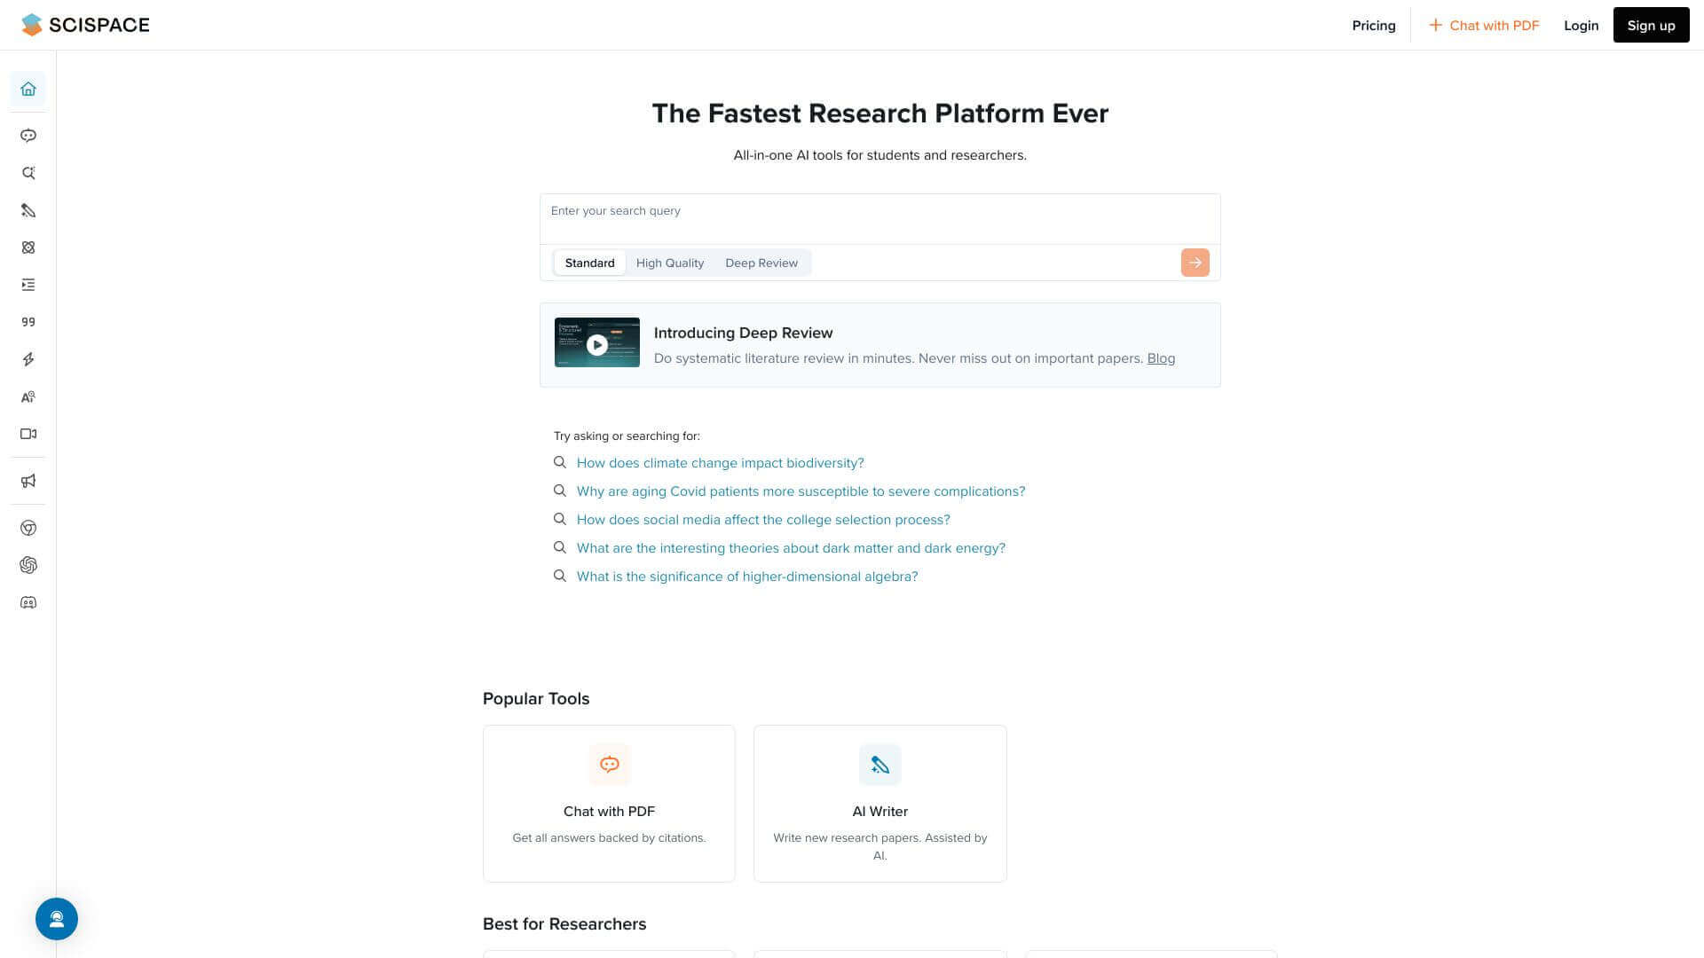Keep Standard mode selected
1704x958 pixels.
(x=588, y=263)
